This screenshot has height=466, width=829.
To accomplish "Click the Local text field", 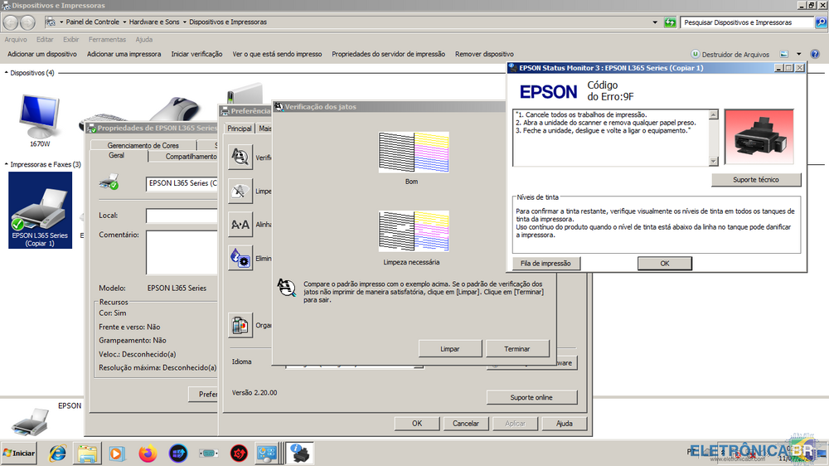I will click(182, 216).
